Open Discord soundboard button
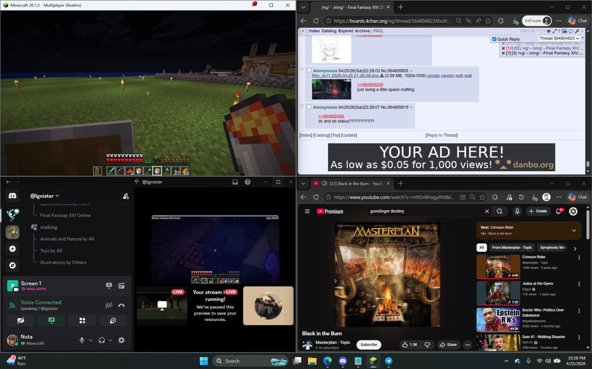592x369 pixels. (x=113, y=321)
